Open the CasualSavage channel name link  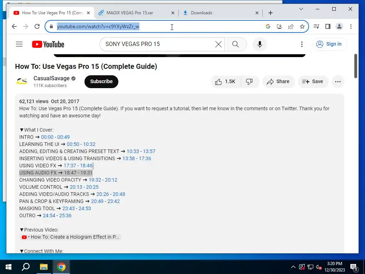coord(51,78)
